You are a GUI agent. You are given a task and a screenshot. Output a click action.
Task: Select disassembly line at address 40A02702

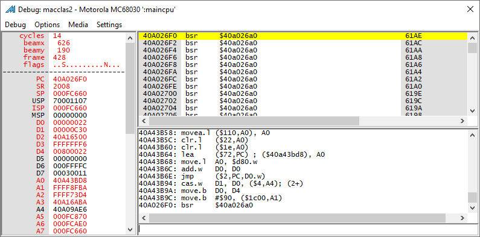pyautogui.click(x=303, y=101)
